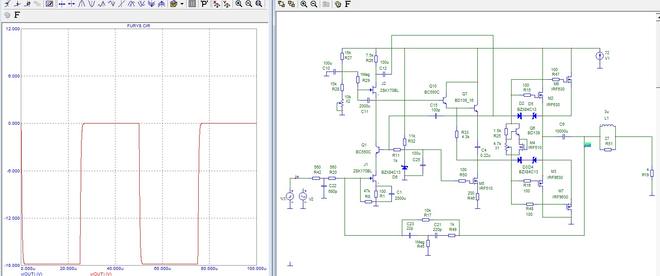This screenshot has width=660, height=276.
Task: Click the V1 72 voltage source symbol
Action: tap(599, 55)
